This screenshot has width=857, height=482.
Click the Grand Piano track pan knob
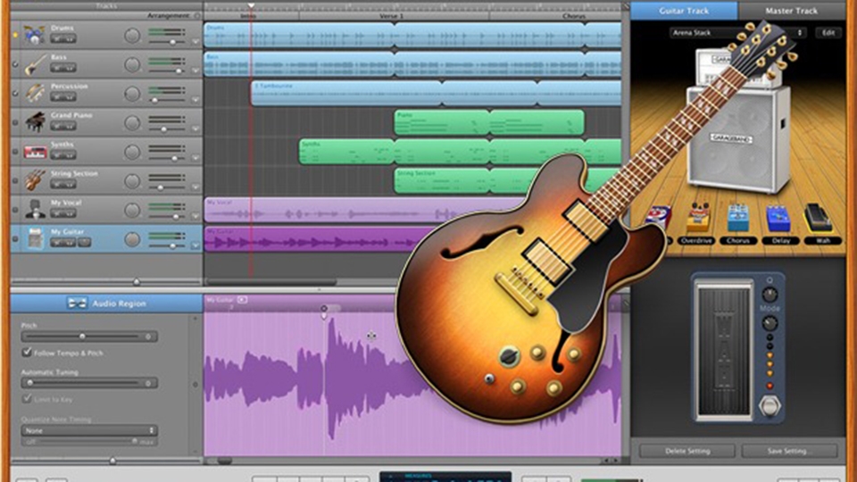click(132, 123)
